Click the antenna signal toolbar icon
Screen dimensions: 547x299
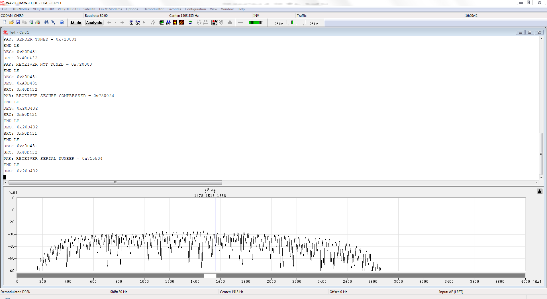153,23
